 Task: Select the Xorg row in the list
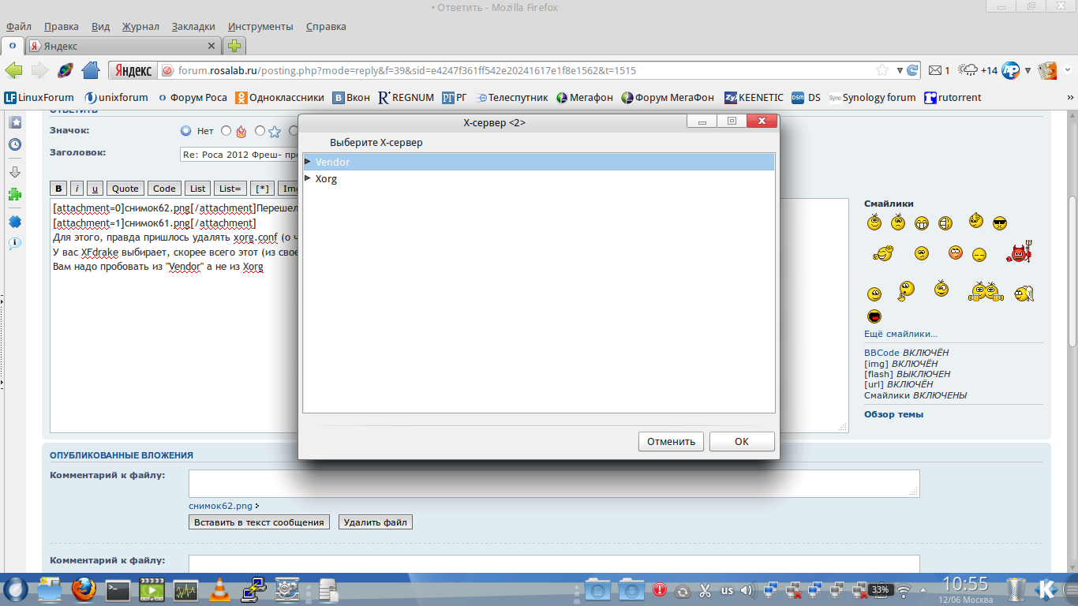pos(539,178)
